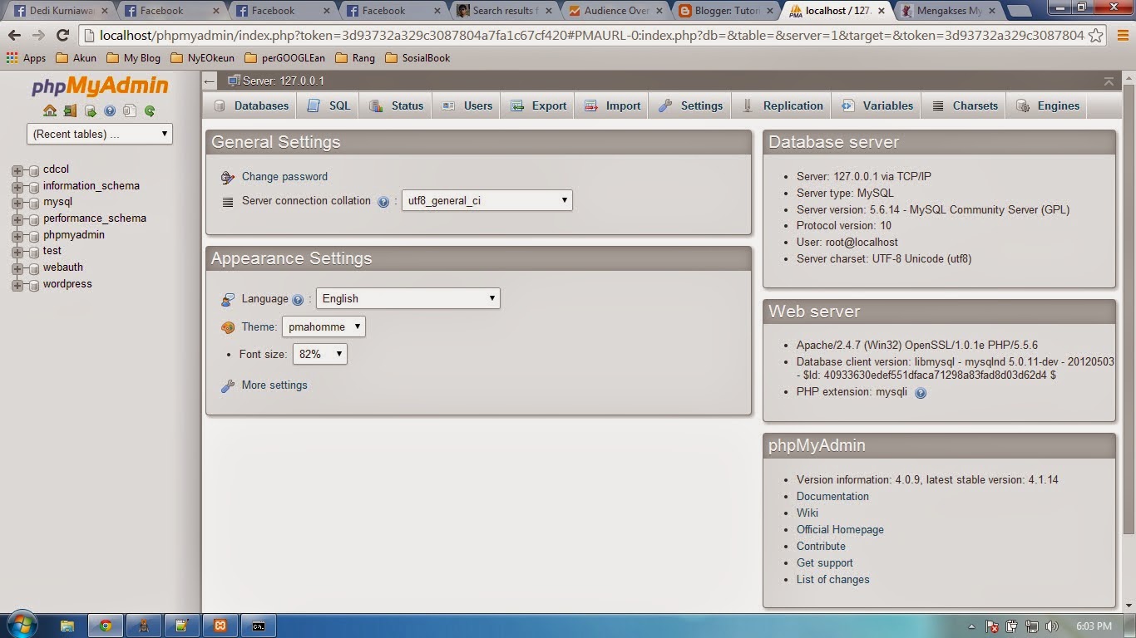The width and height of the screenshot is (1136, 638).
Task: Click the Log out door icon
Action: pyautogui.click(x=70, y=110)
